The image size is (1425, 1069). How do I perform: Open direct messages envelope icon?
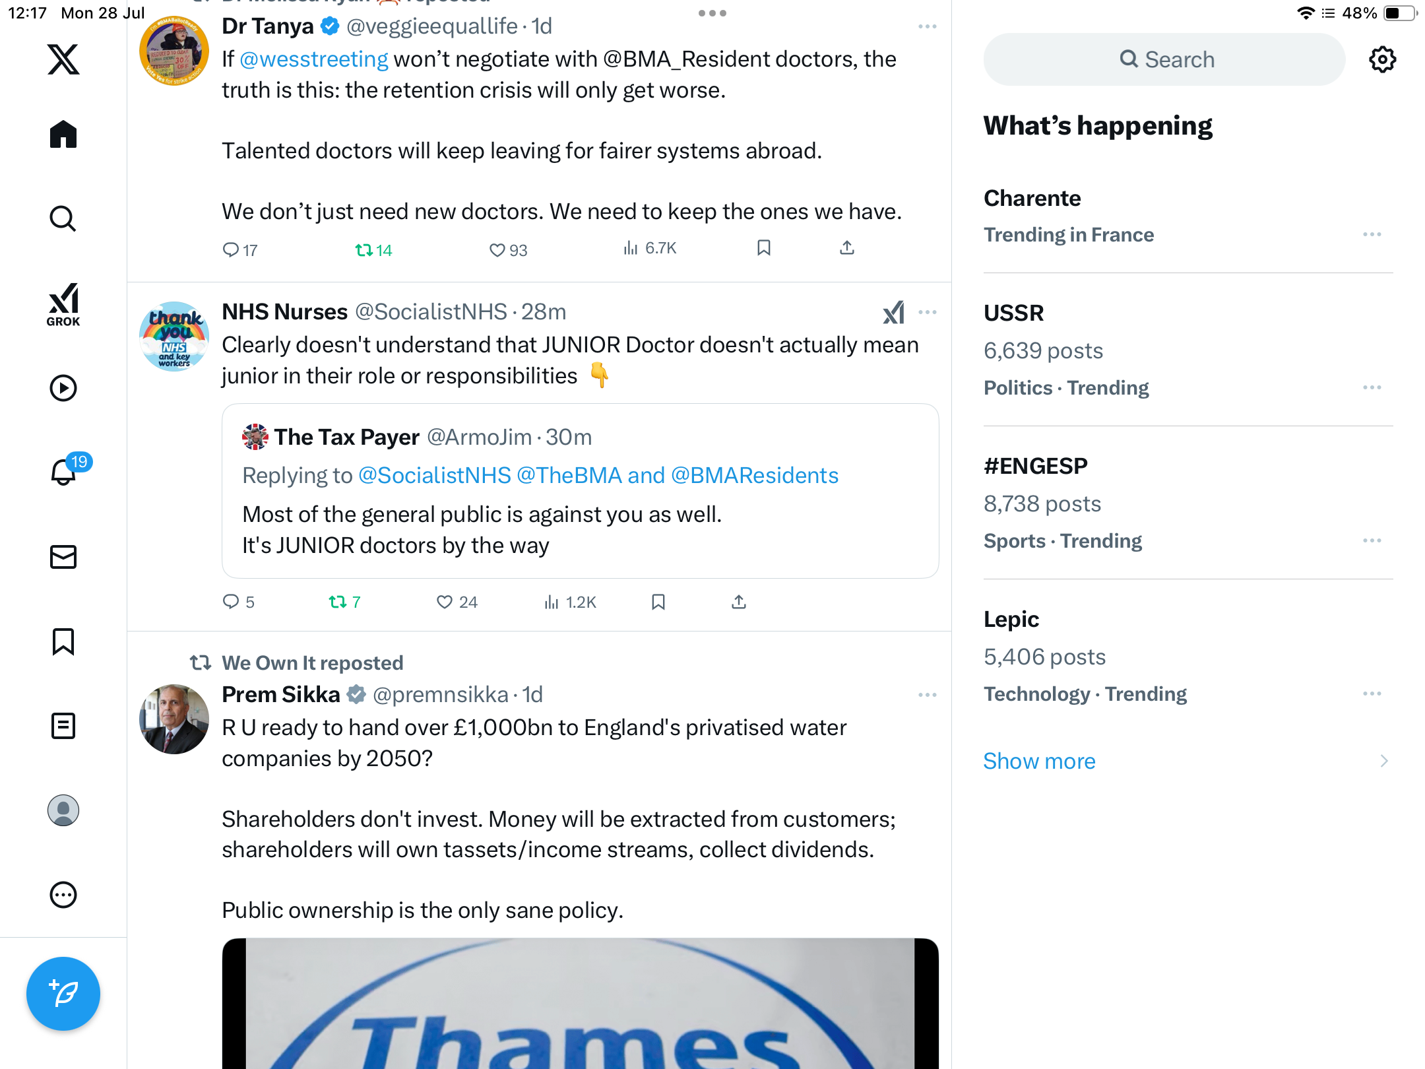[x=63, y=557]
